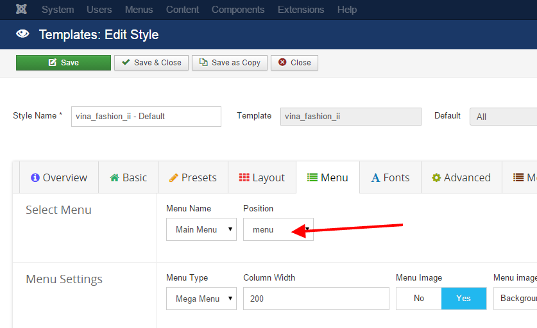The image size is (537, 328).
Task: Open the Components menu
Action: click(x=238, y=10)
